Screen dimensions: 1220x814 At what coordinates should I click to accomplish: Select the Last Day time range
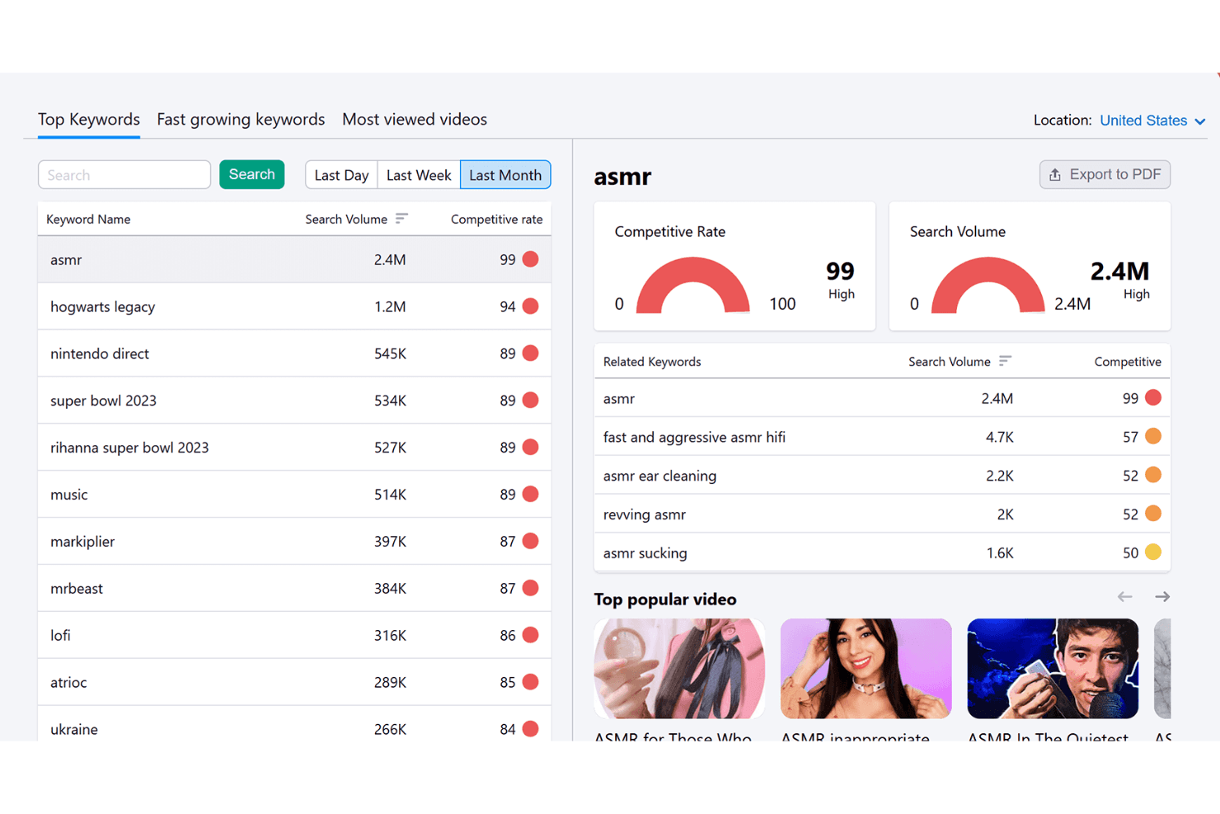click(x=341, y=175)
